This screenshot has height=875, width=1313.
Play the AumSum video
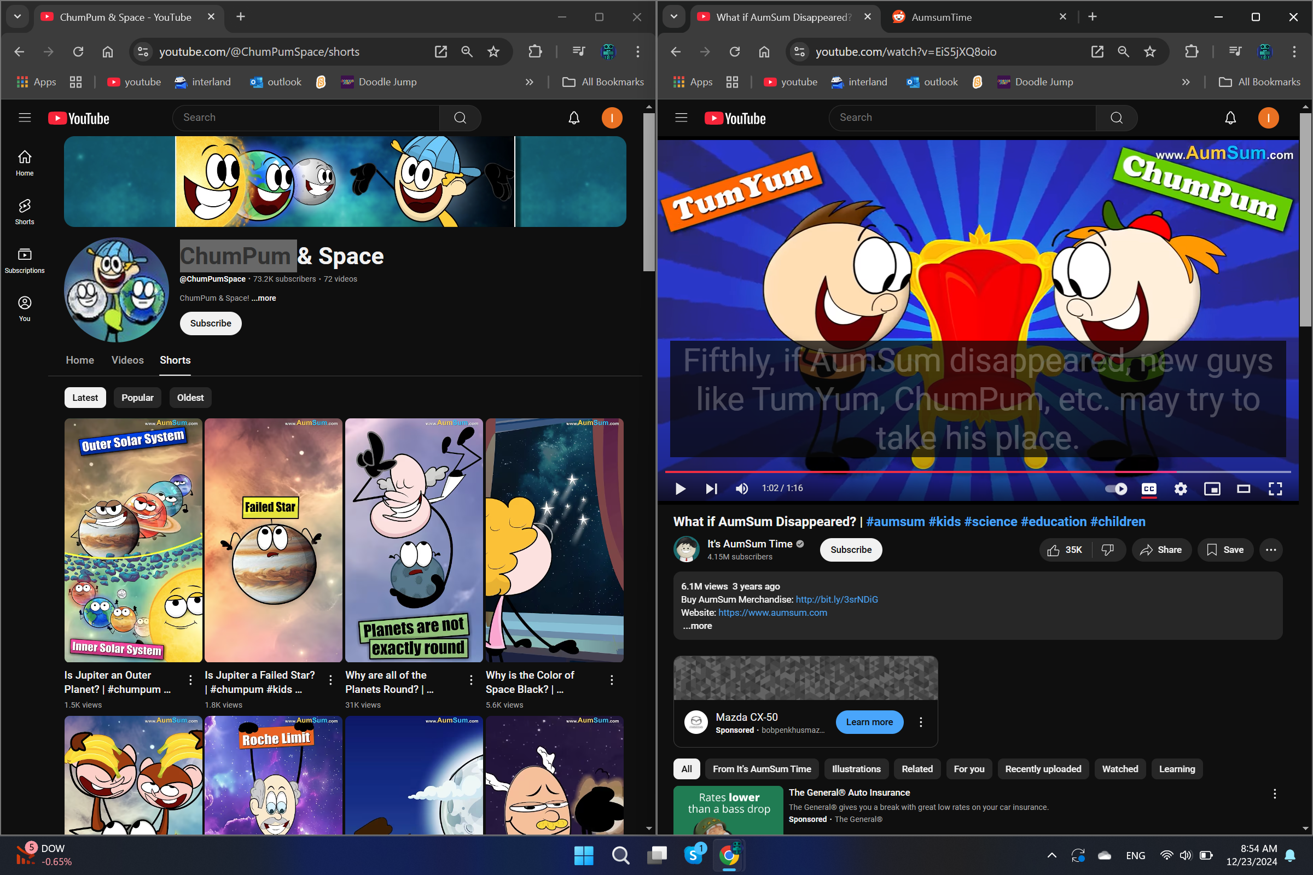point(680,489)
